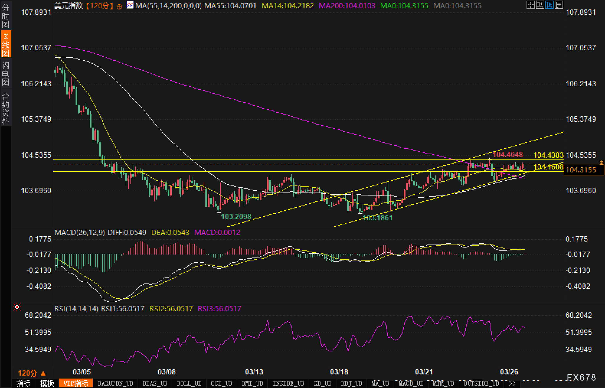
Task: Click the red sun marker beside RSI
Action: [17, 307]
